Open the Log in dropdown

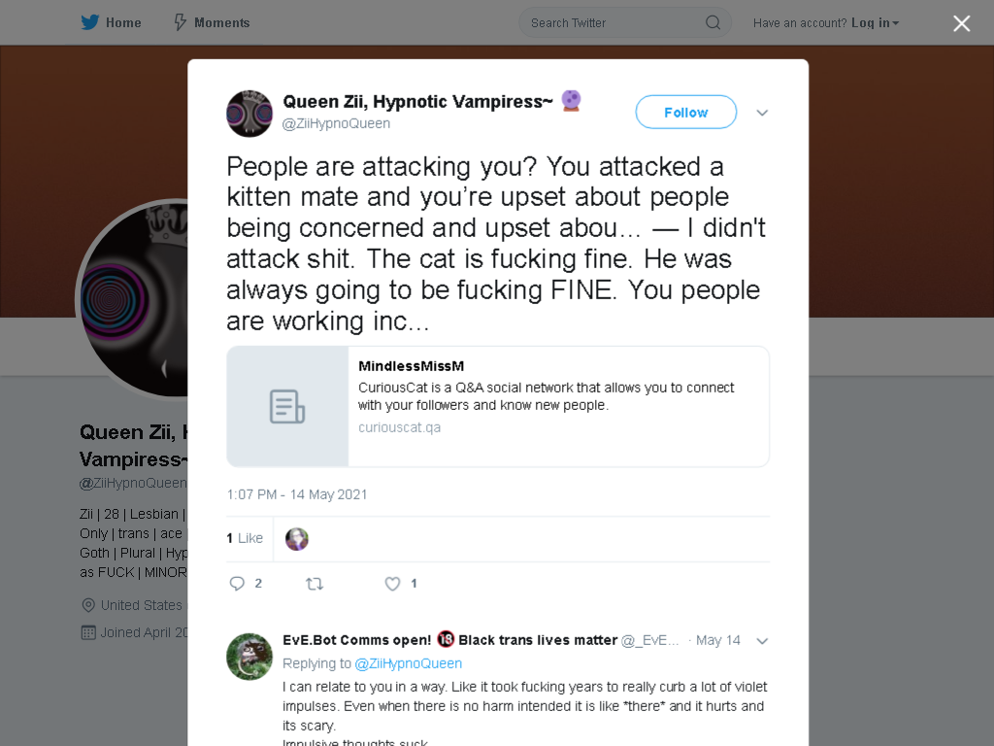pyautogui.click(x=875, y=23)
